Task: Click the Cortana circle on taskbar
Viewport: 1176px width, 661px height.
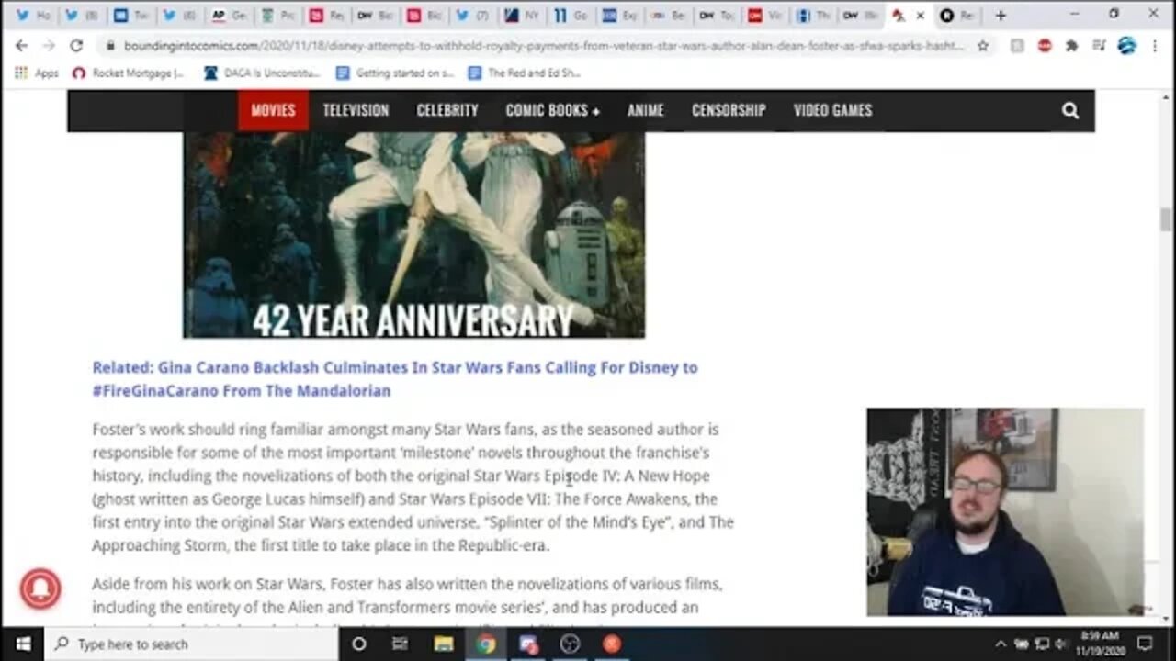Action: click(x=359, y=644)
